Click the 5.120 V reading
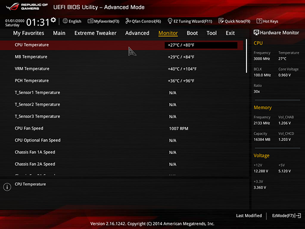The image size is (305, 229). point(284,171)
